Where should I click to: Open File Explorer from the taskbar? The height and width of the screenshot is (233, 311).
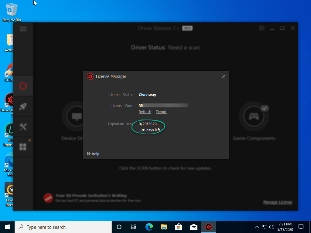pyautogui.click(x=164, y=227)
